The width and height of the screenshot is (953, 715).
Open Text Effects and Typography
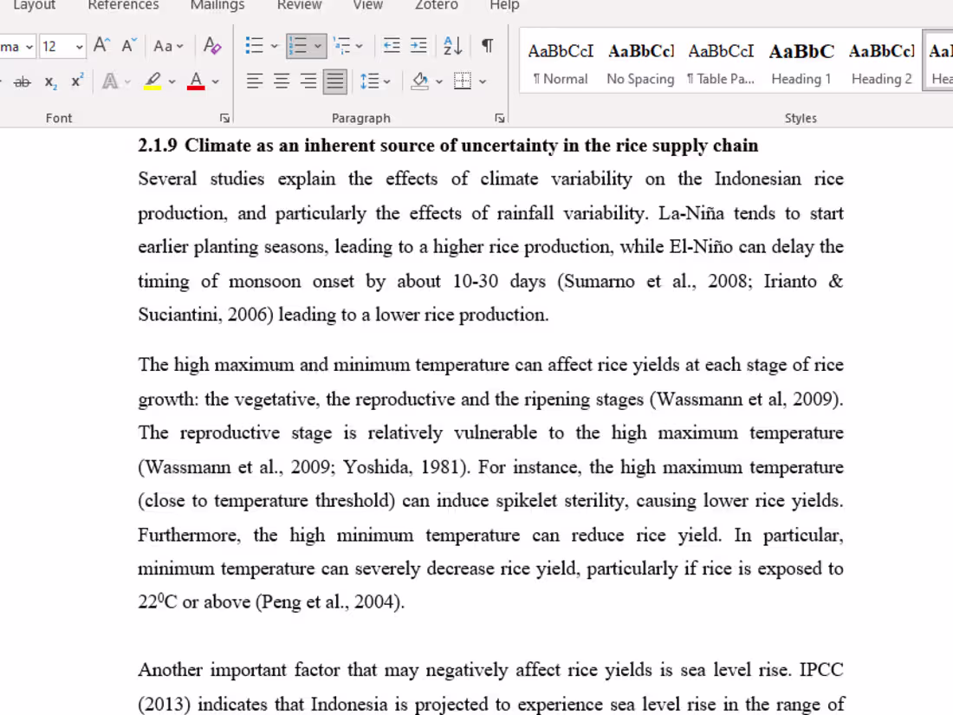tap(111, 81)
